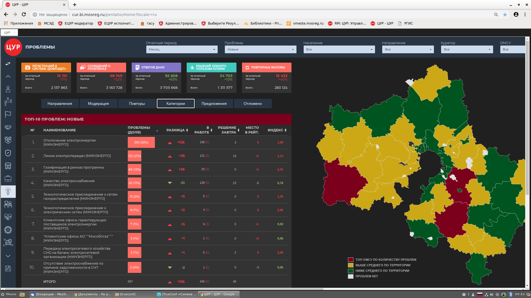Screen dimensions: 531x298
Task: Open the Chrome profile avatar icon
Action: [x=516, y=15]
